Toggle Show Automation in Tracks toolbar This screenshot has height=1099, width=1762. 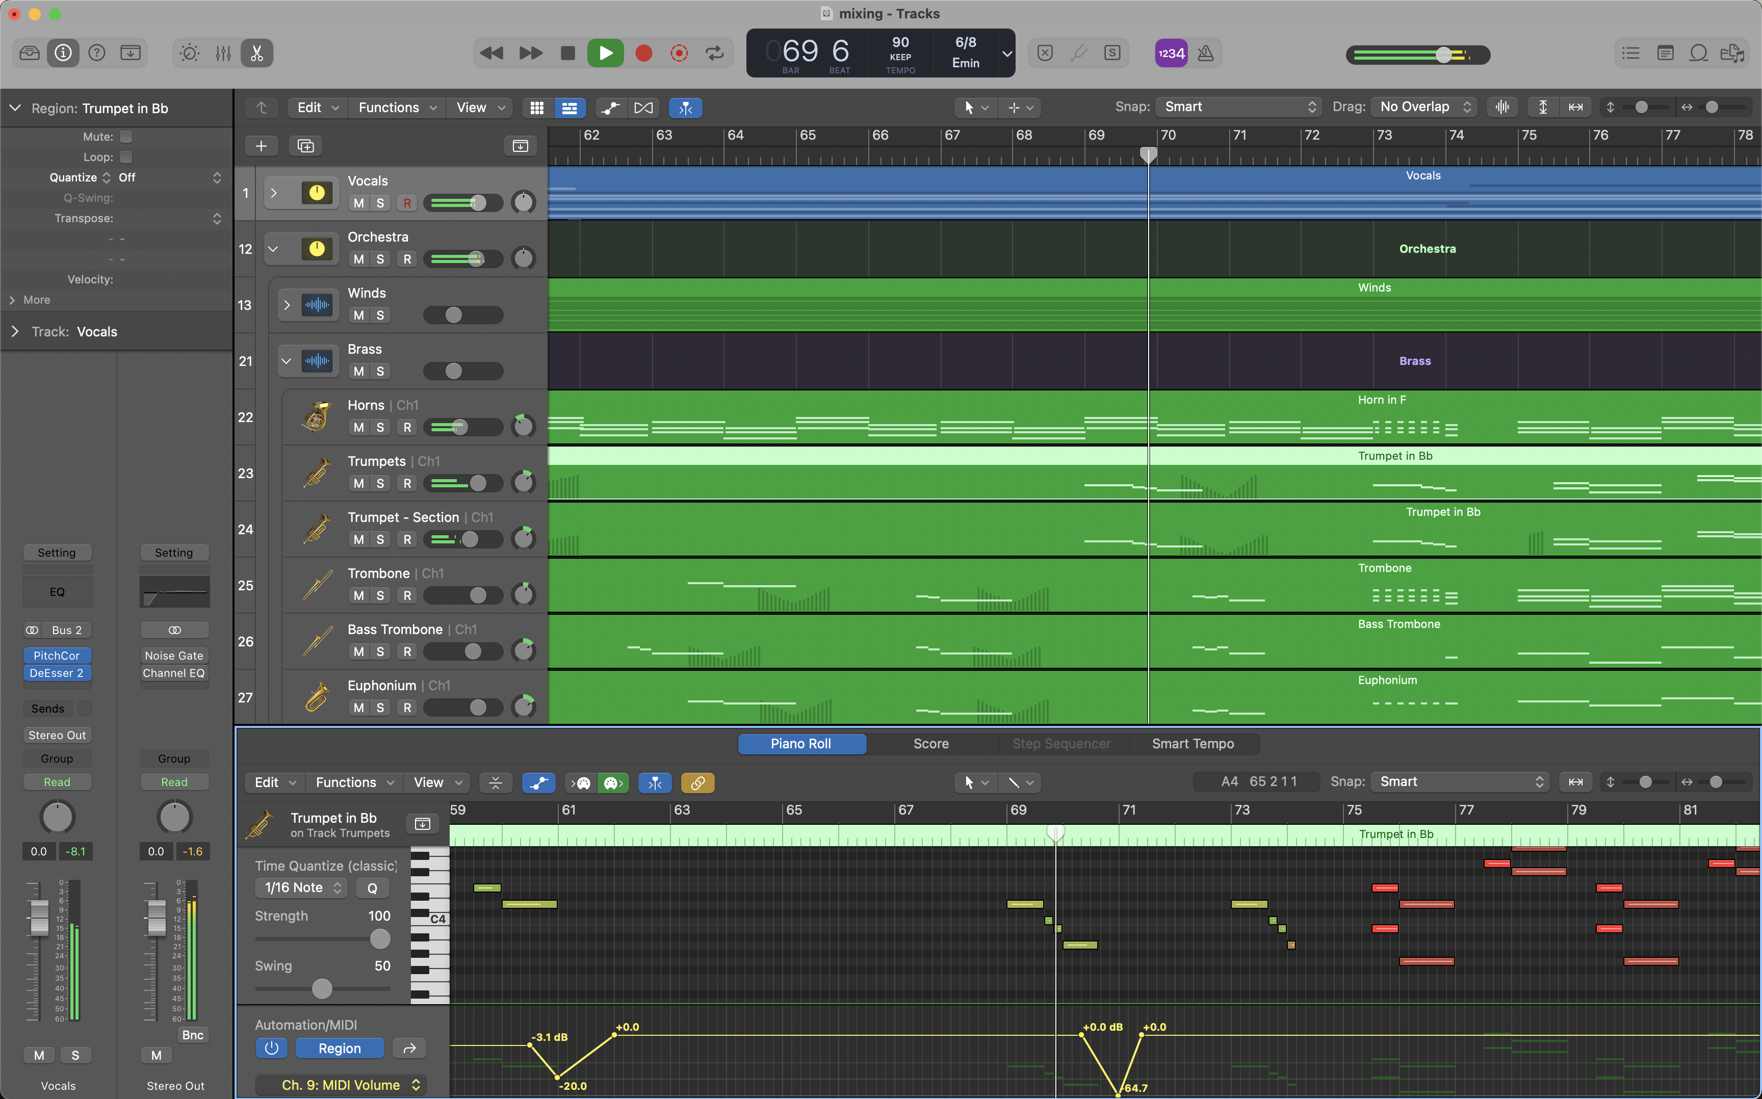tap(610, 108)
